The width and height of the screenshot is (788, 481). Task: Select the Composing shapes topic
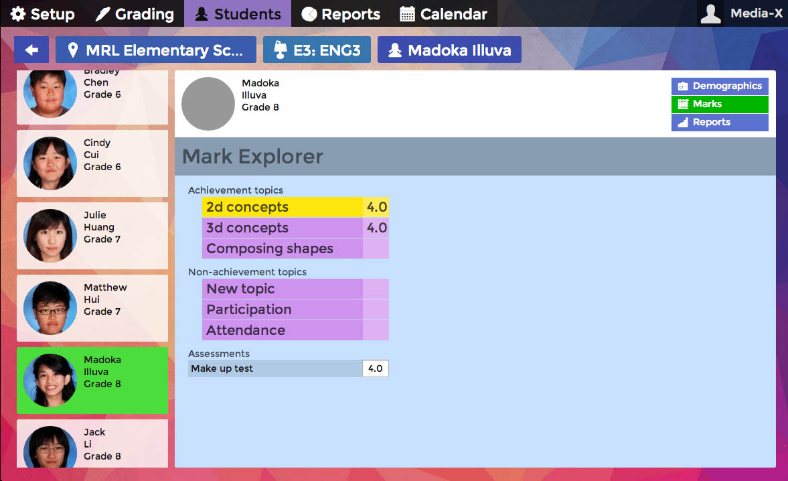tap(282, 249)
